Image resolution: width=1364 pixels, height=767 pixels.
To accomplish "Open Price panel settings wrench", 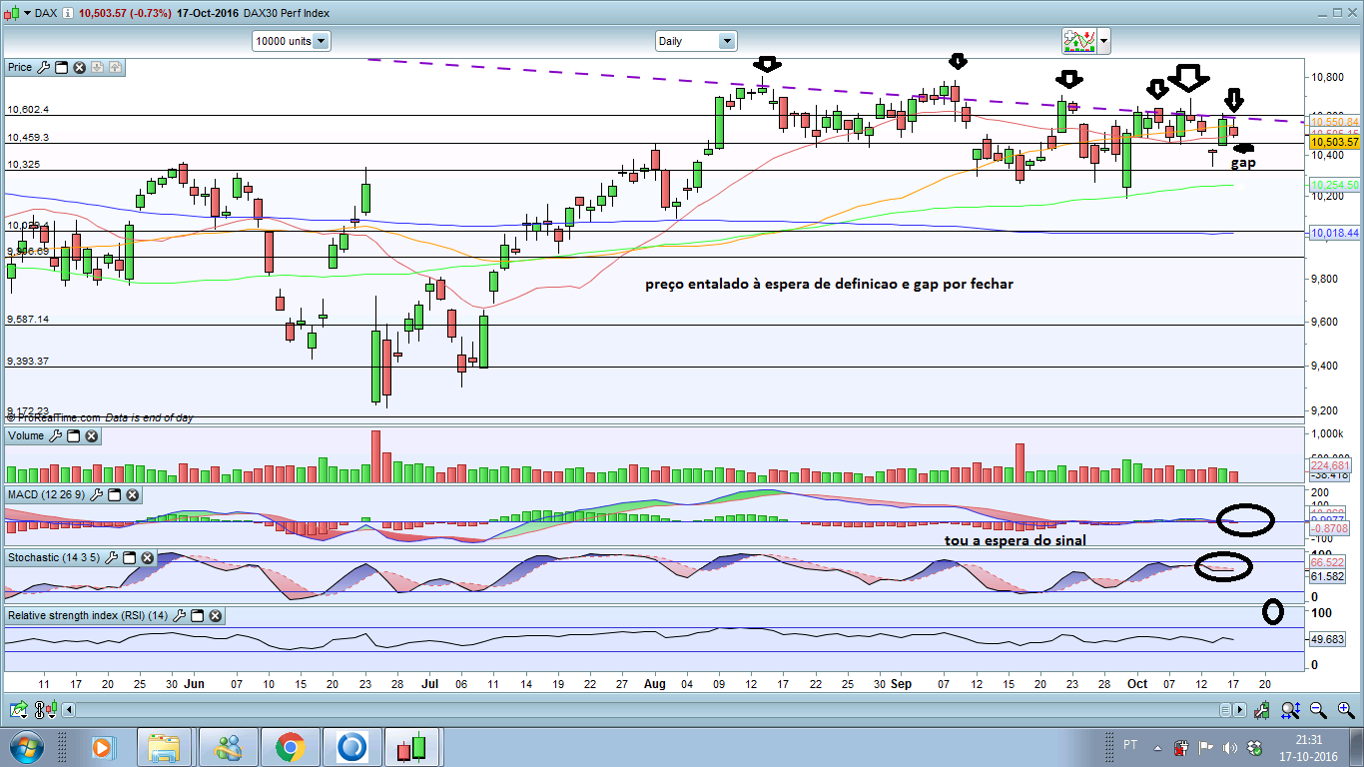I will pos(43,68).
